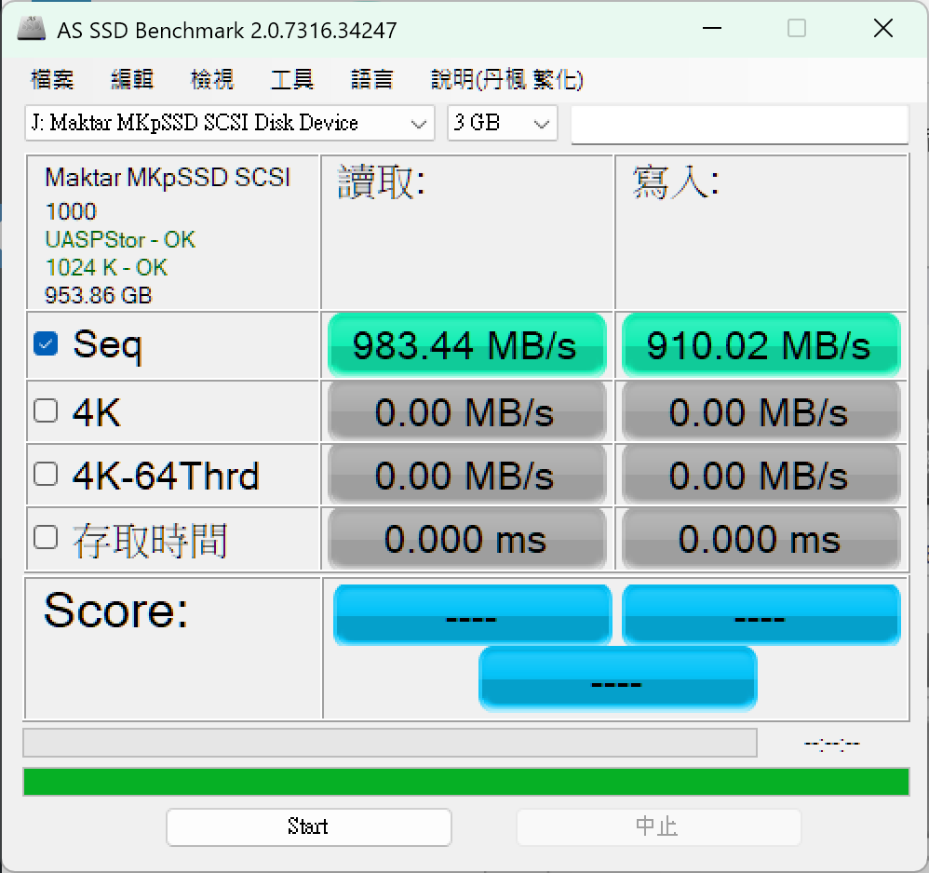Tick the 存取時間 access time checkbox
Image resolution: width=929 pixels, height=873 pixels.
coord(45,538)
